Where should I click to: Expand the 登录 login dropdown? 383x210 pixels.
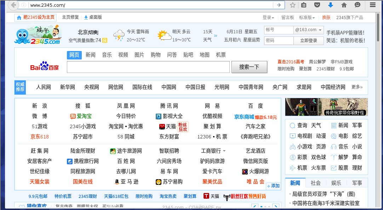(268, 17)
